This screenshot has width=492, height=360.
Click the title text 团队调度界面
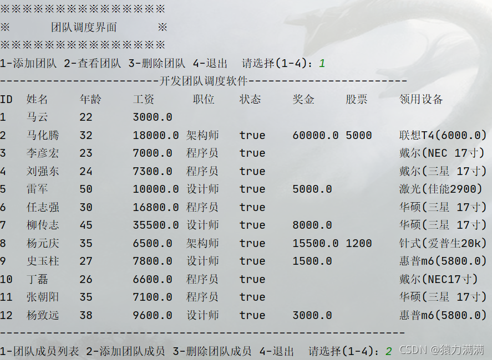(x=84, y=27)
